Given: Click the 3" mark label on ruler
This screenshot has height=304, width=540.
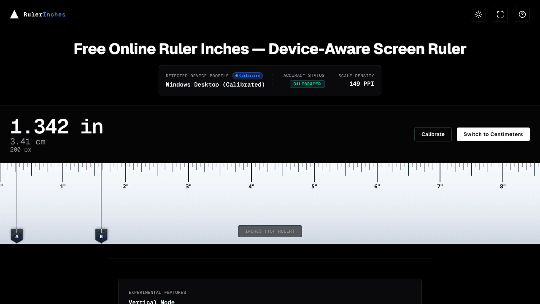Looking at the screenshot, I should coord(189,186).
